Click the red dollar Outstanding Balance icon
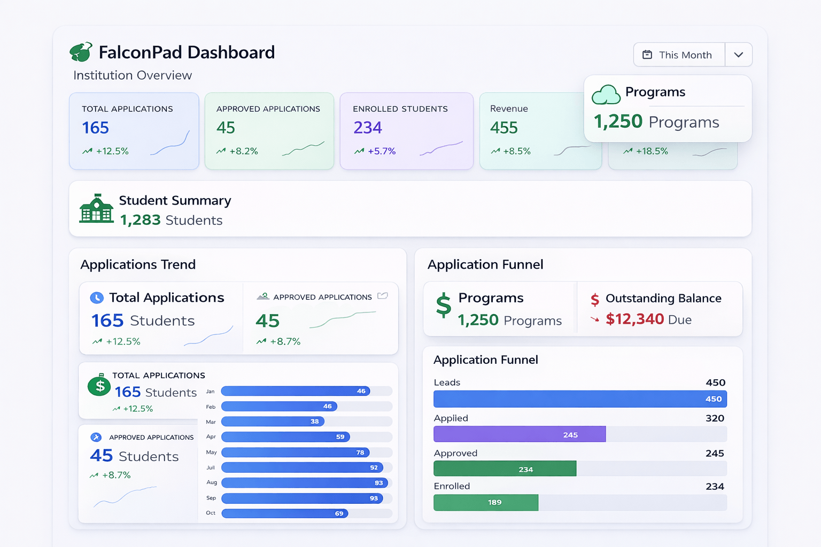The height and width of the screenshot is (547, 821). pyautogui.click(x=594, y=300)
